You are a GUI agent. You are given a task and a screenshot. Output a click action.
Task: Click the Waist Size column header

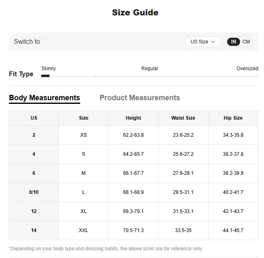(183, 118)
